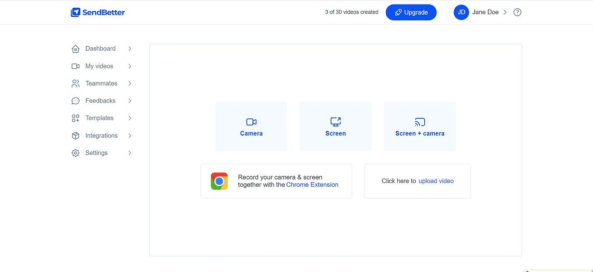The width and height of the screenshot is (593, 272).
Task: Expand the Settings chevron
Action: pos(130,153)
